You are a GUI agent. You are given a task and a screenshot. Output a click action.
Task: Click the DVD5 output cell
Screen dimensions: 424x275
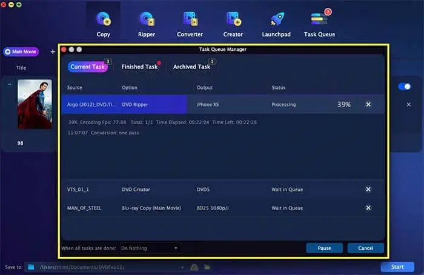[x=203, y=189]
